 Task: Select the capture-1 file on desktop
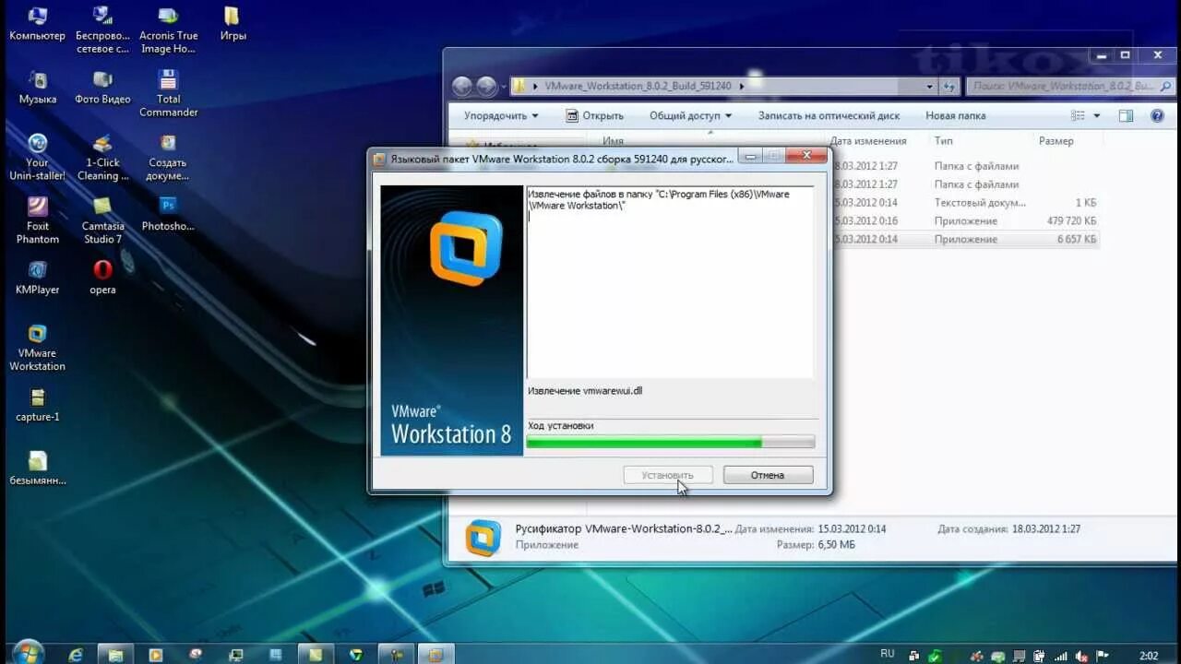(37, 405)
